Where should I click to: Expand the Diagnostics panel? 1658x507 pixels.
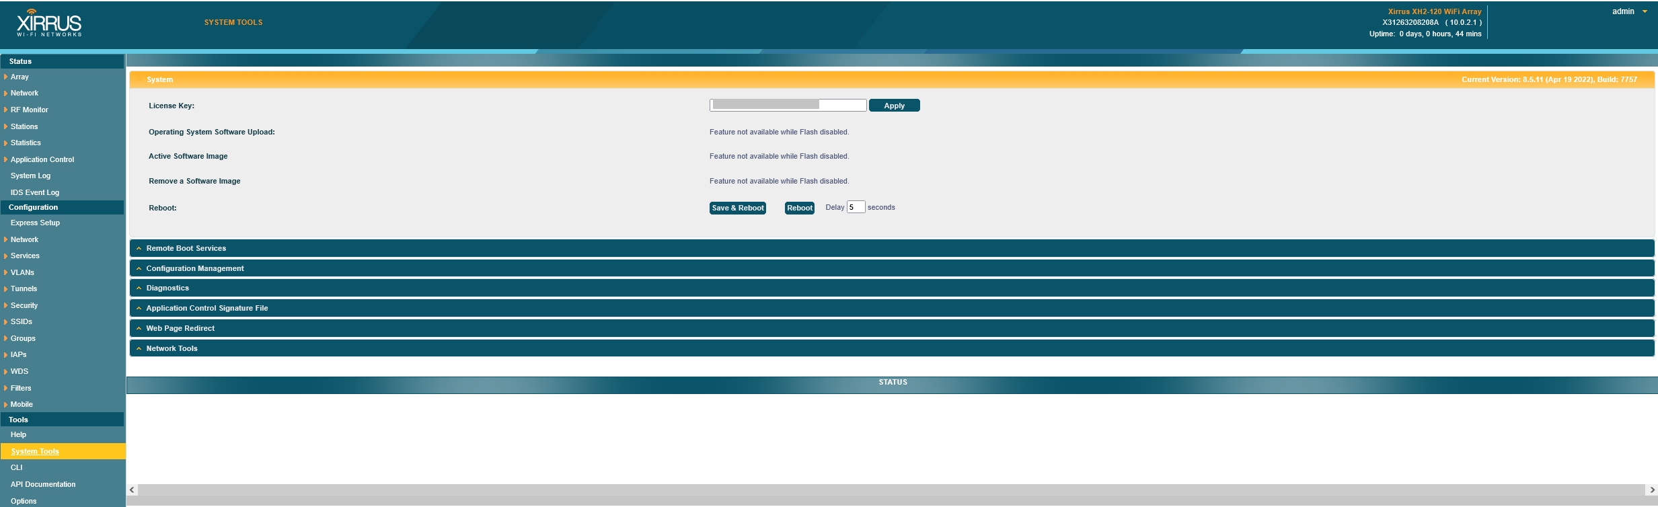tap(167, 288)
